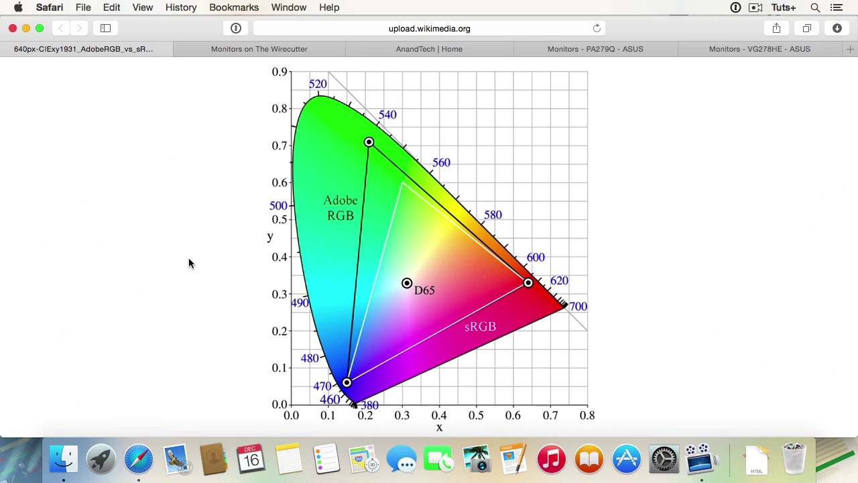Open Contacts from the Dock
The height and width of the screenshot is (483, 858).
(x=214, y=460)
